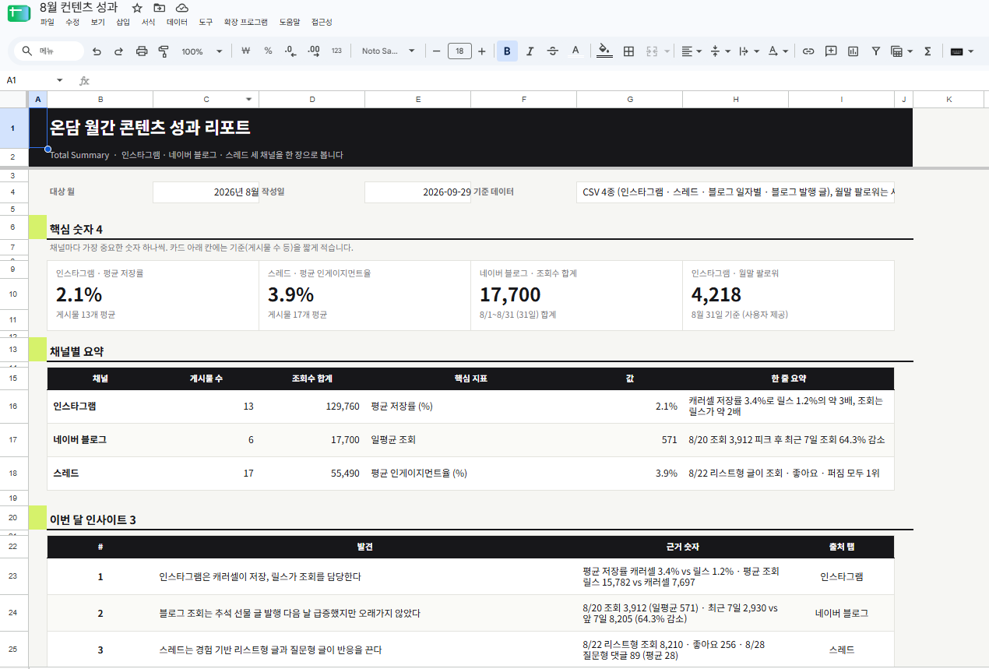Click the font size field showing 18
This screenshot has height=669, width=989.
pyautogui.click(x=459, y=51)
